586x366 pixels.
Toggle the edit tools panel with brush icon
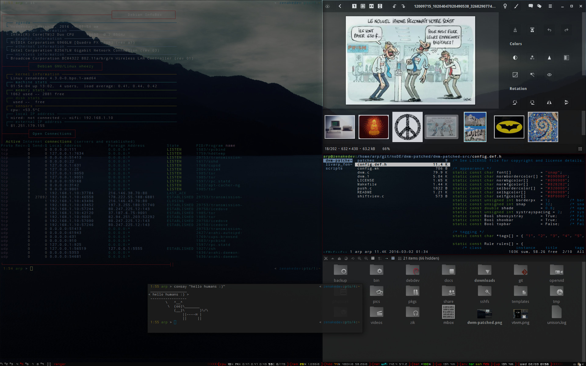coord(516,6)
